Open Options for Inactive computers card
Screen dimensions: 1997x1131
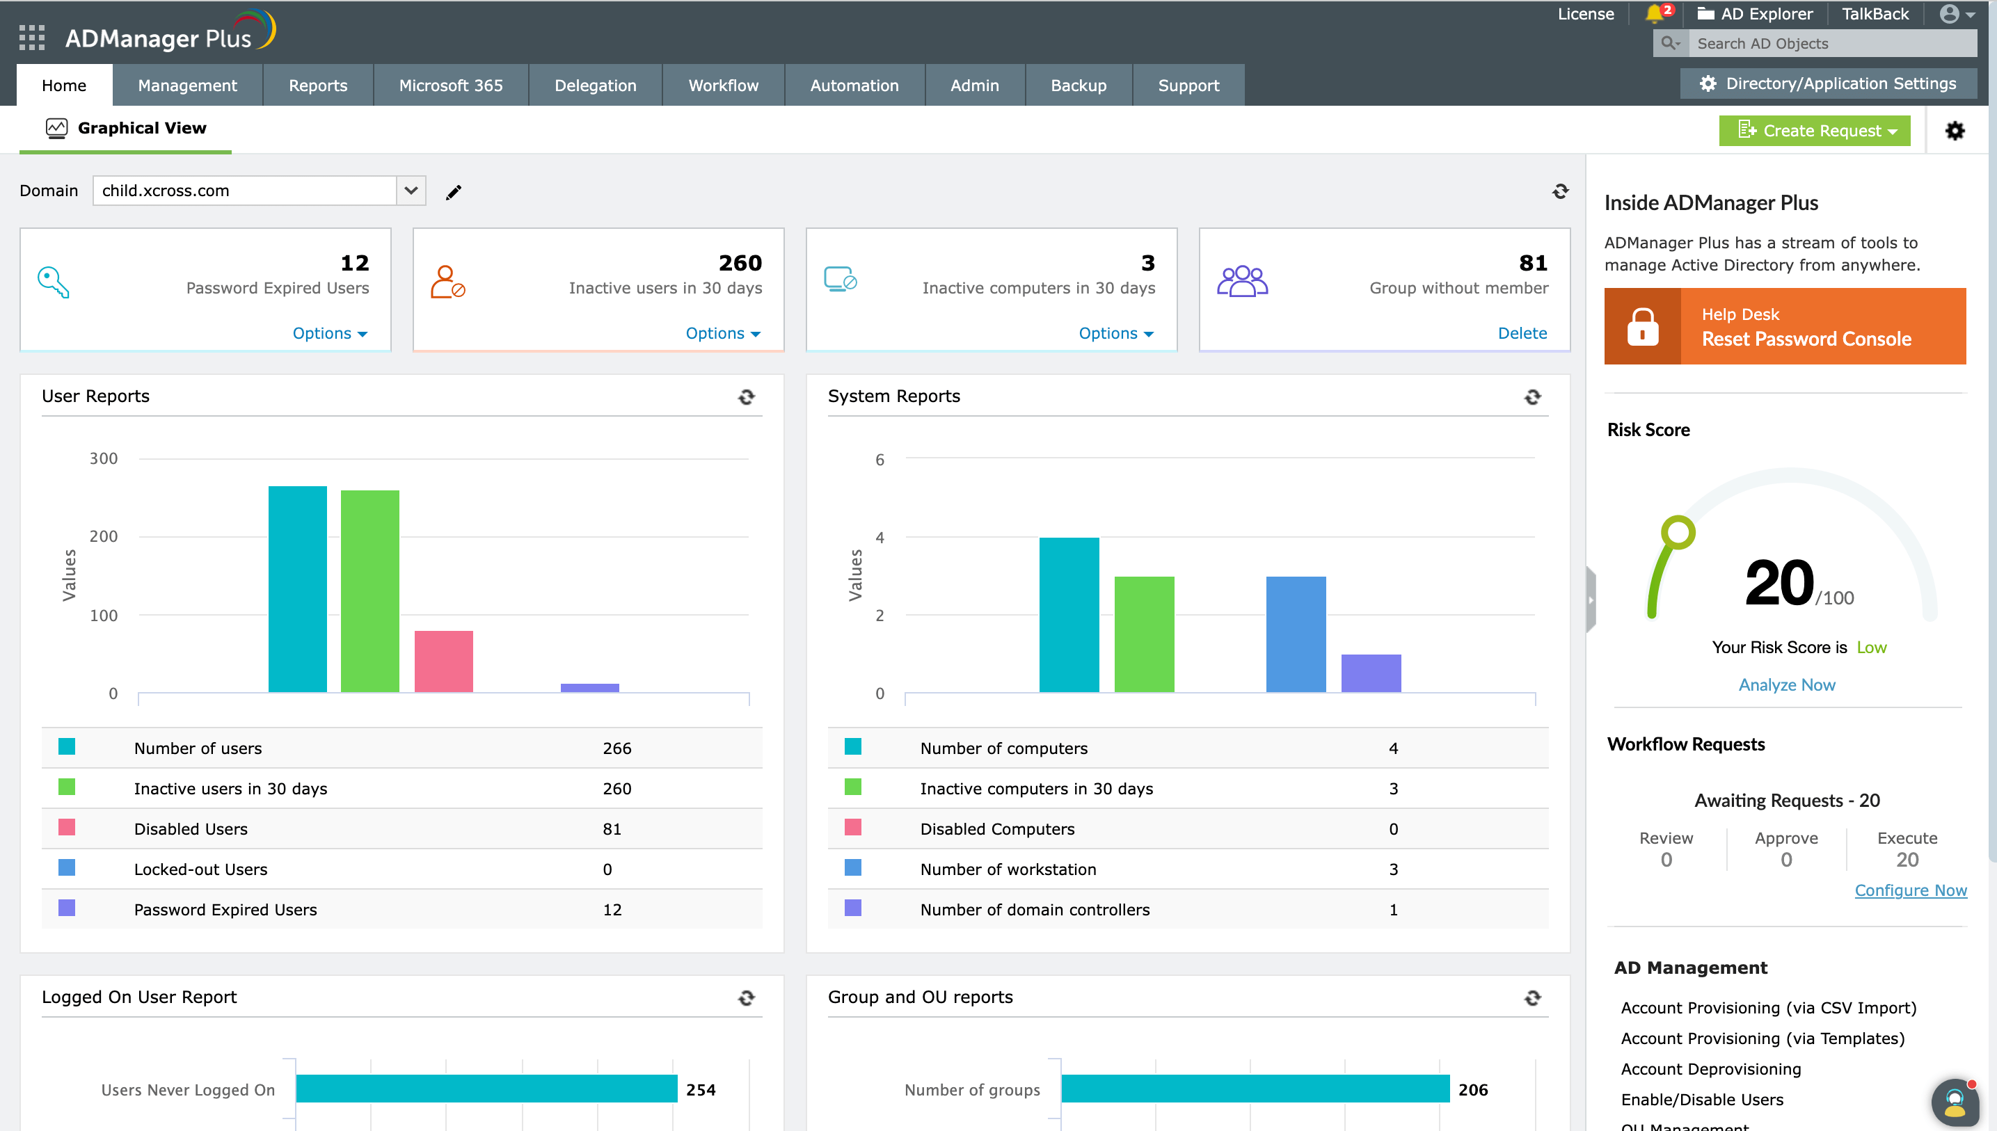click(1115, 333)
